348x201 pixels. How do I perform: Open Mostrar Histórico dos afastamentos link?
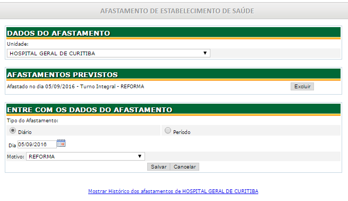coord(173,191)
